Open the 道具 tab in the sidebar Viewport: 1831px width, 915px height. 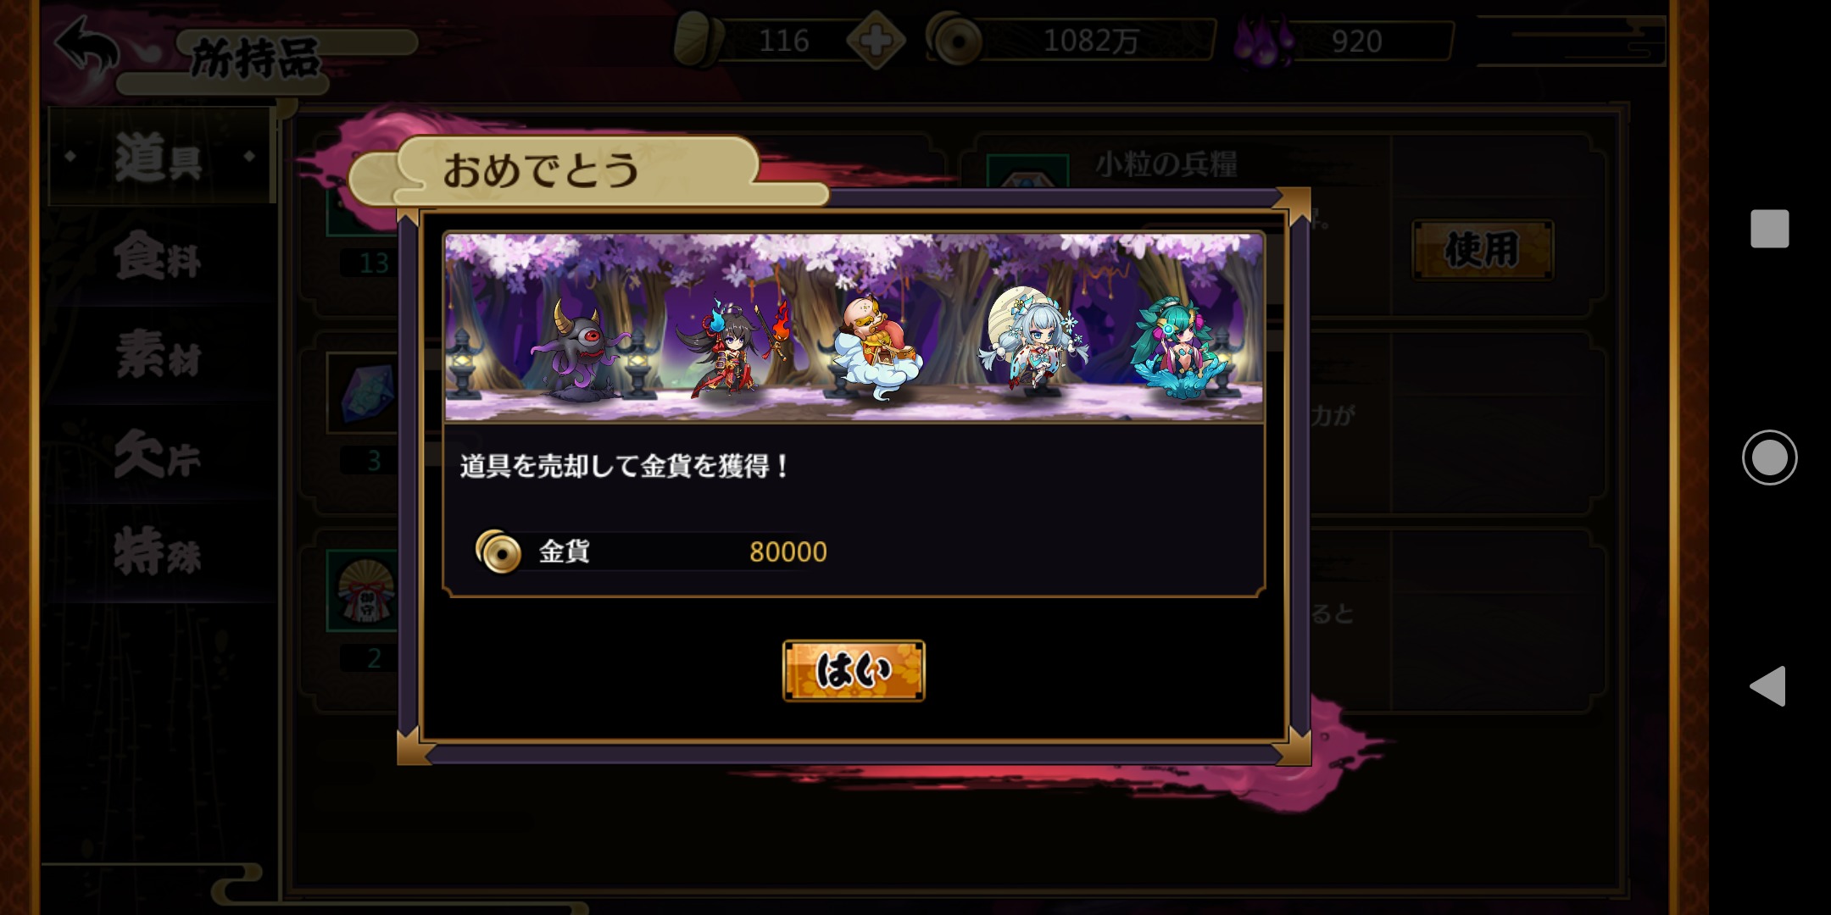coord(159,158)
